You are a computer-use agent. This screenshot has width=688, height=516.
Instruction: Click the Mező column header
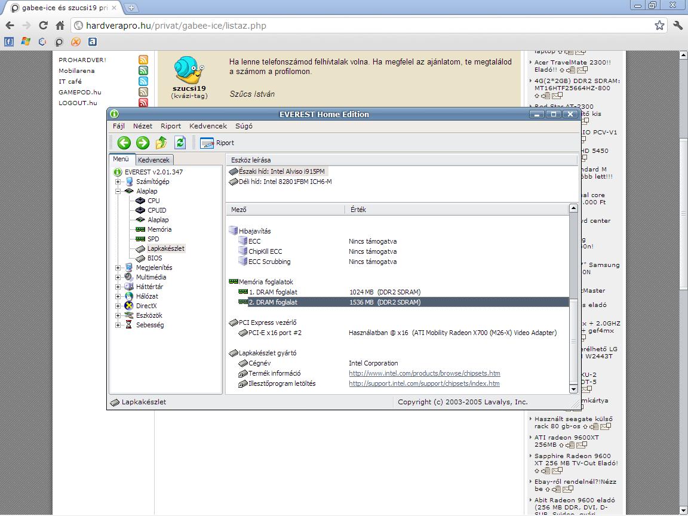[285, 210]
